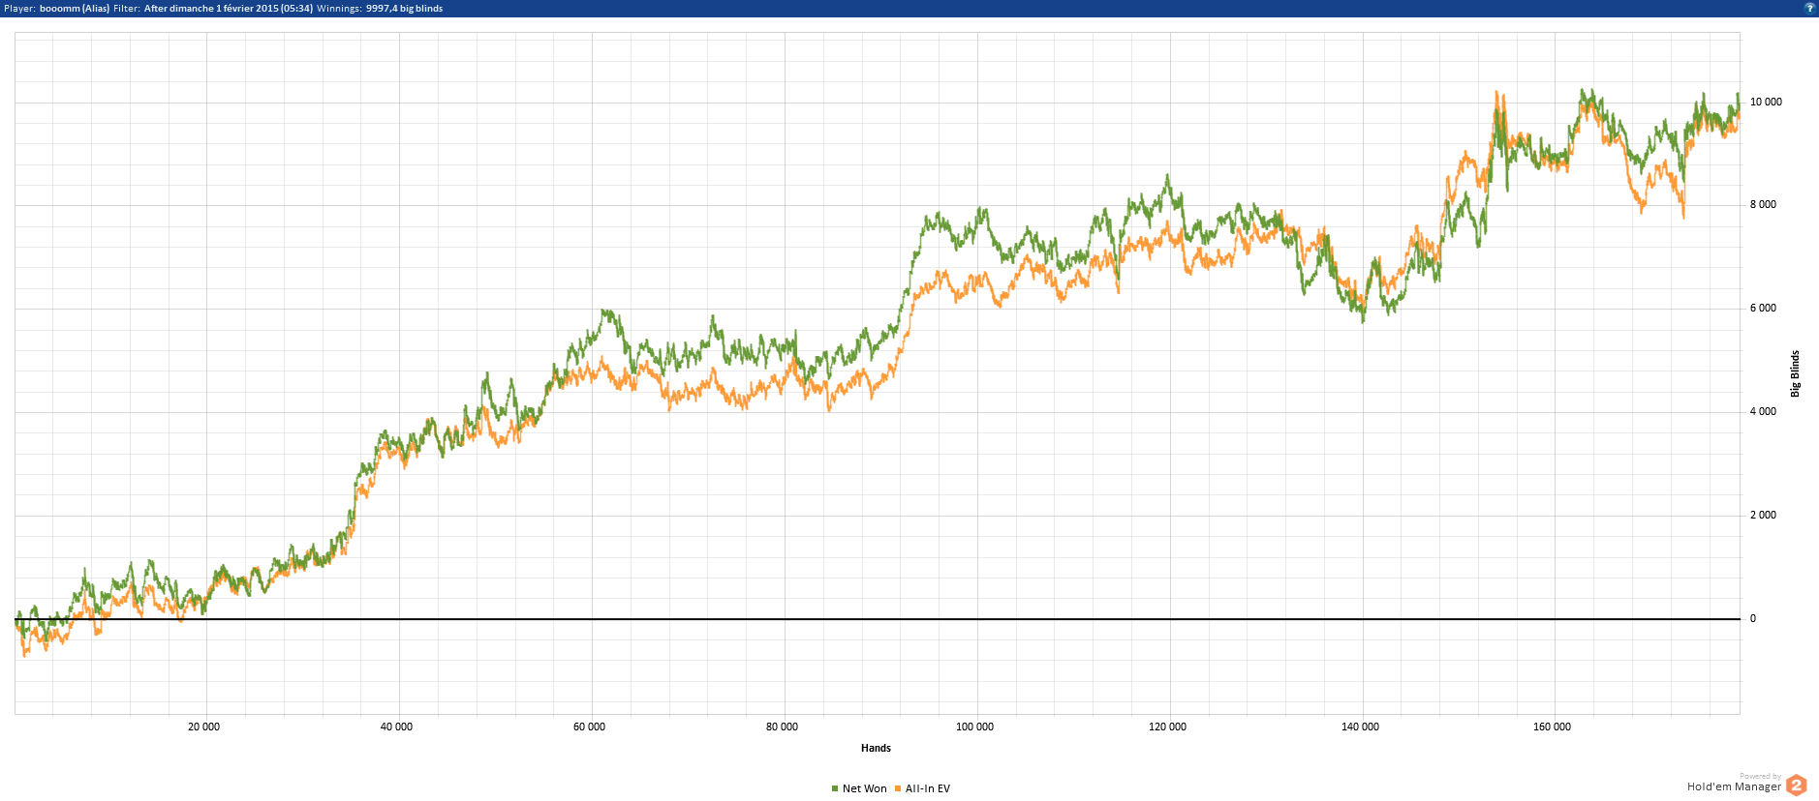
Task: Click the "60 000" hands axis label
Action: (x=589, y=727)
